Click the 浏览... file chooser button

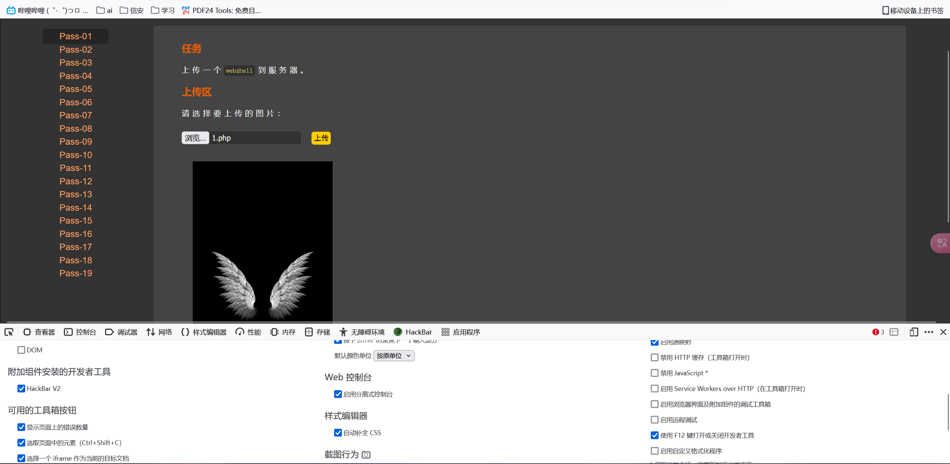[x=195, y=138]
